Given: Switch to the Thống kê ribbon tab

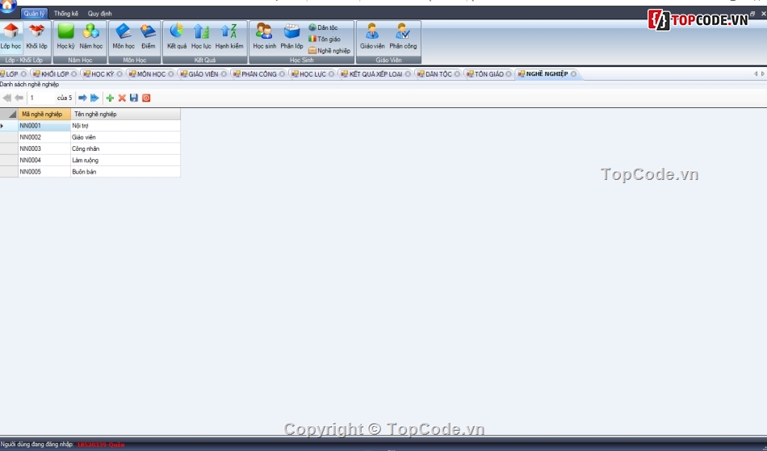Looking at the screenshot, I should (66, 14).
